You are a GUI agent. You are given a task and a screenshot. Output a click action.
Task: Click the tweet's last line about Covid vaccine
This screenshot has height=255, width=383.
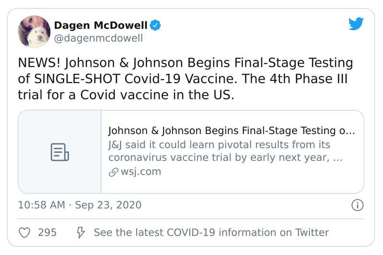click(126, 95)
